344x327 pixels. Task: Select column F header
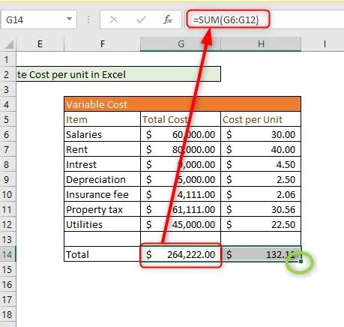102,44
